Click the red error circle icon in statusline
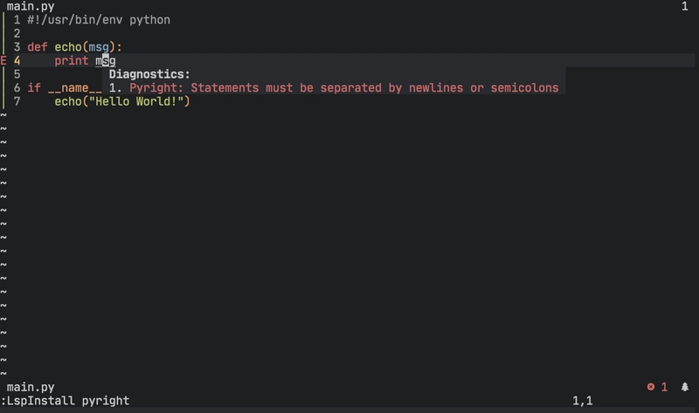The height and width of the screenshot is (413, 699). pos(651,387)
